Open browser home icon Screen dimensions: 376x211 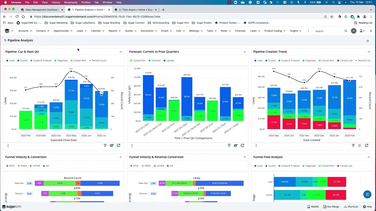point(23,17)
